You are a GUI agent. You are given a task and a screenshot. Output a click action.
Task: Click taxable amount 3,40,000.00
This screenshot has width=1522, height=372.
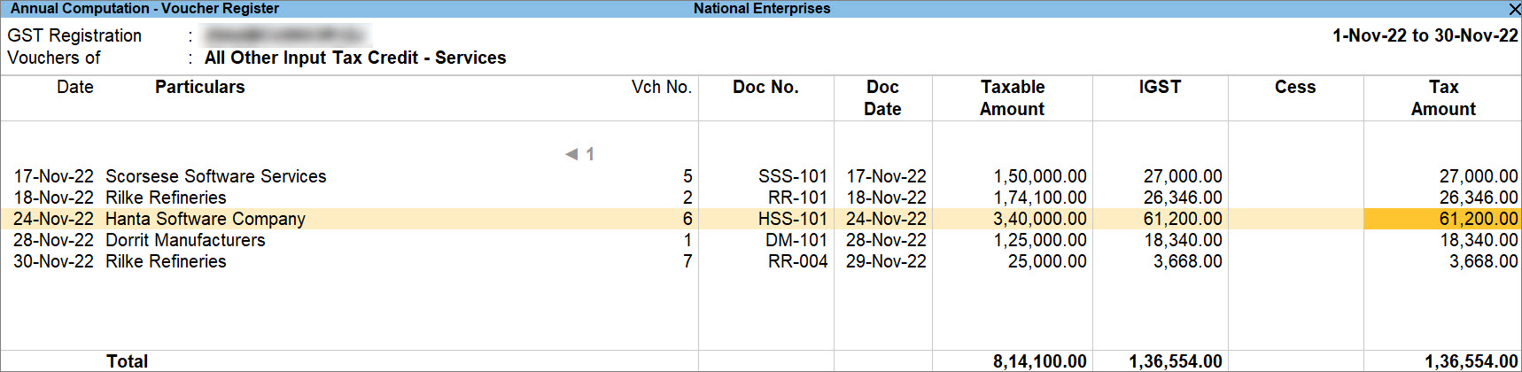click(x=1040, y=219)
